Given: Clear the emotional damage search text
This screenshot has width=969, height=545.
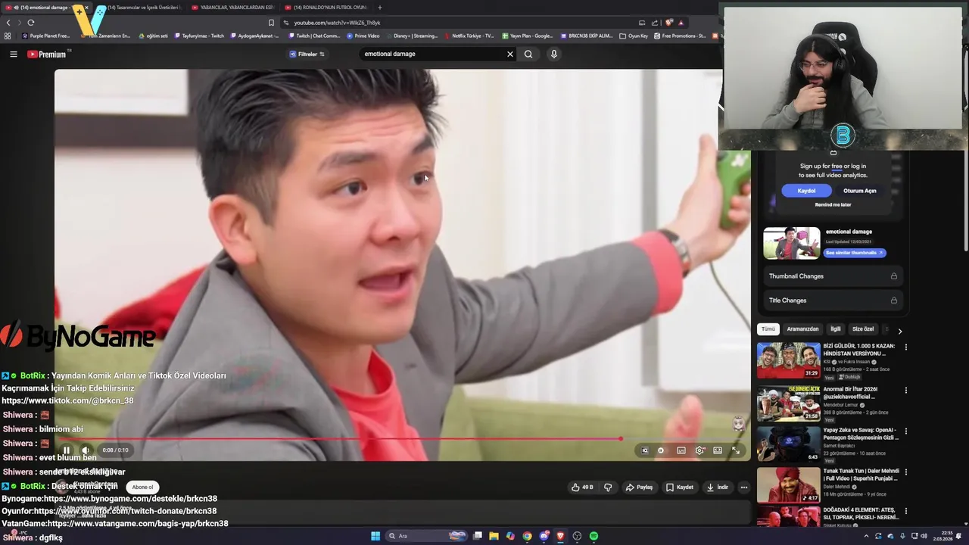Looking at the screenshot, I should tap(509, 54).
